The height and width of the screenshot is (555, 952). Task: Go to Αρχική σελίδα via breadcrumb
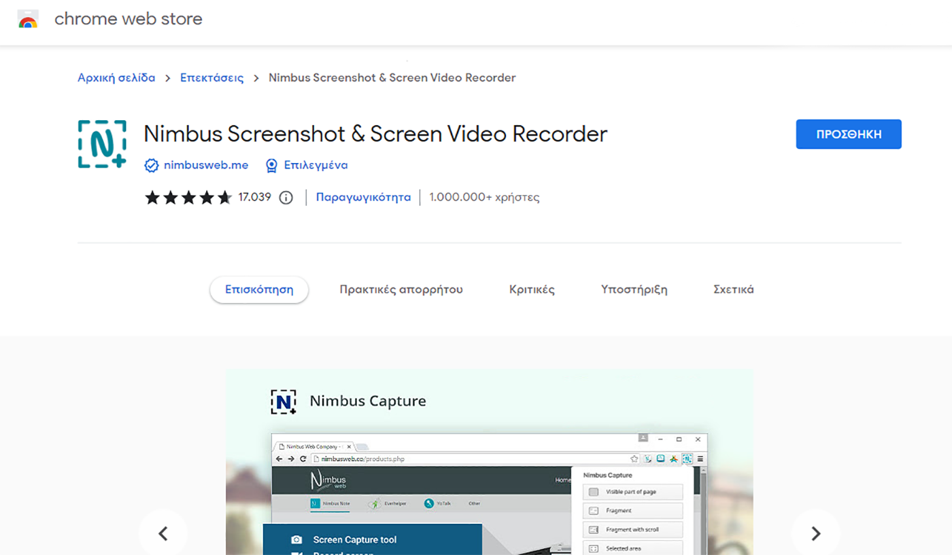[116, 77]
